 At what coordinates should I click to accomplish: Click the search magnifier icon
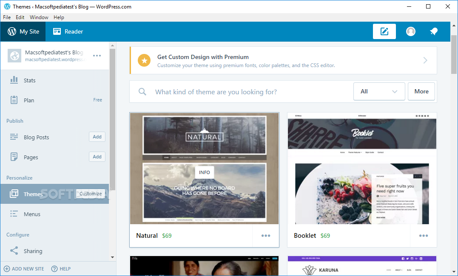coord(142,92)
